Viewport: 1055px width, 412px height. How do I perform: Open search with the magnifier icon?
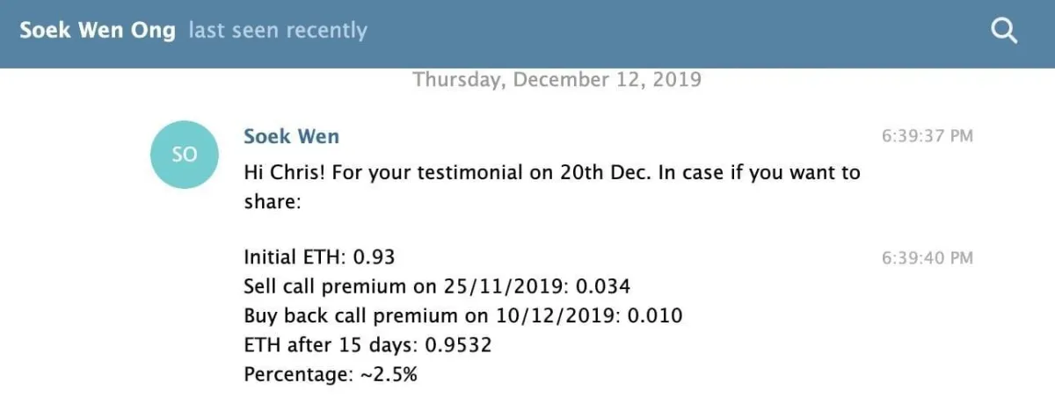pos(1004,32)
